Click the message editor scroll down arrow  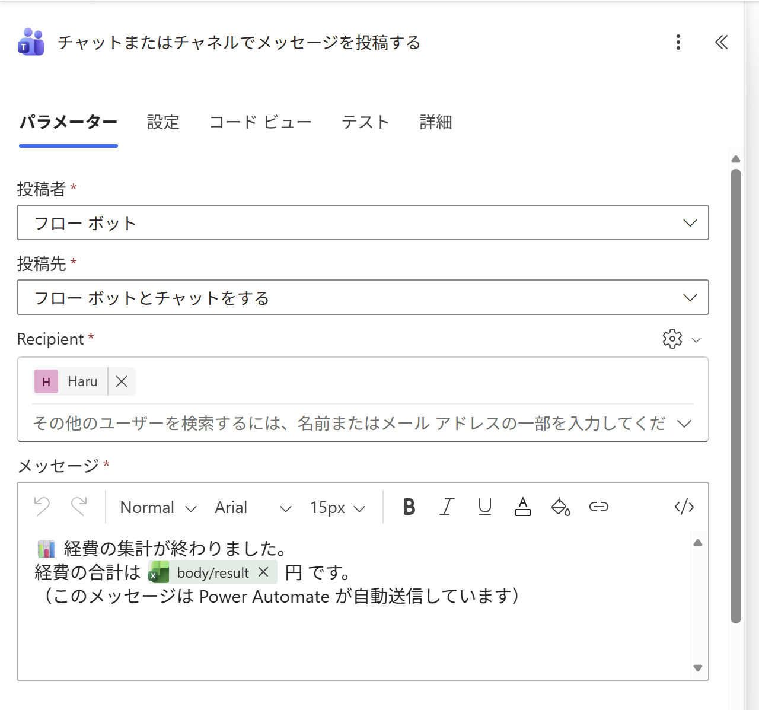tap(698, 668)
